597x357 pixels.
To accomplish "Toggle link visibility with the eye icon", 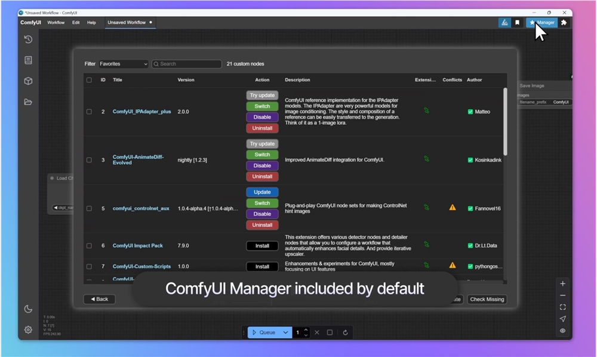I will [x=563, y=330].
